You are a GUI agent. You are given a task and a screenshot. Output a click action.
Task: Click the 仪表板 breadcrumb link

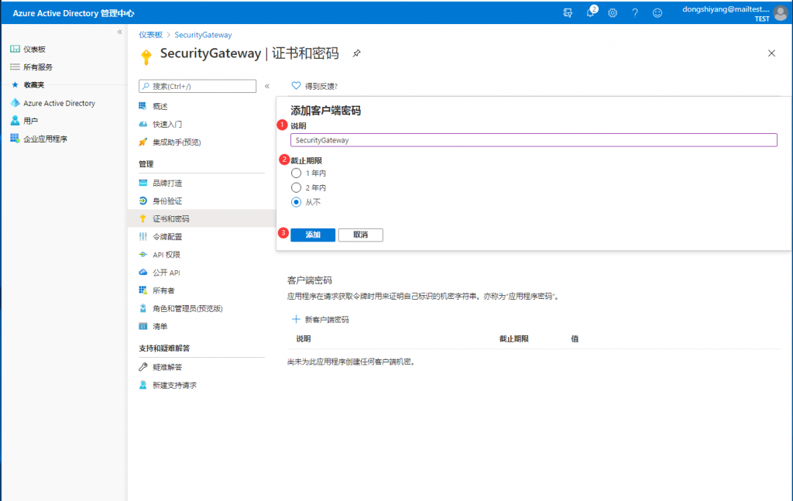(x=151, y=35)
